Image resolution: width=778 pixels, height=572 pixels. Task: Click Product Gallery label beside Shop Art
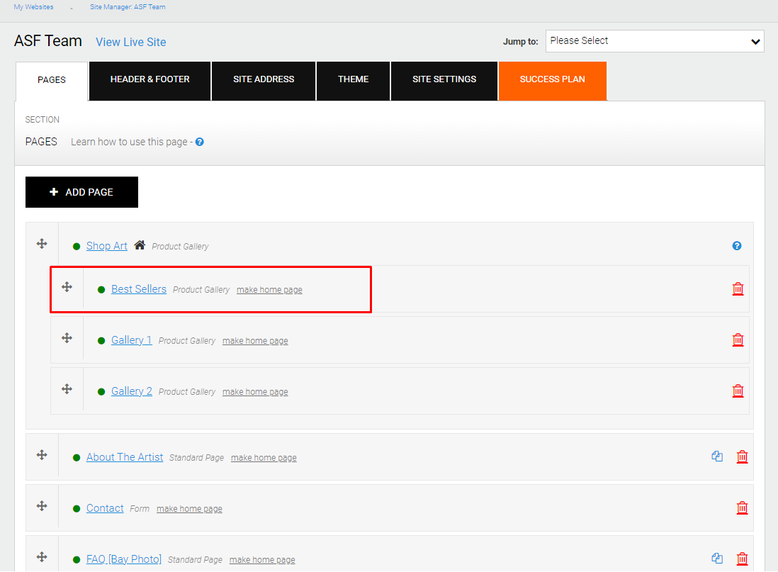coord(180,247)
